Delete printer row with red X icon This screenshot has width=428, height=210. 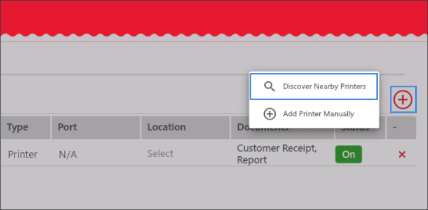pyautogui.click(x=402, y=155)
